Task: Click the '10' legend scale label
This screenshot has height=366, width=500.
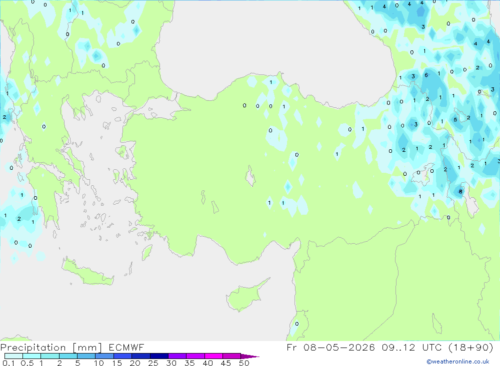Action: (x=99, y=363)
